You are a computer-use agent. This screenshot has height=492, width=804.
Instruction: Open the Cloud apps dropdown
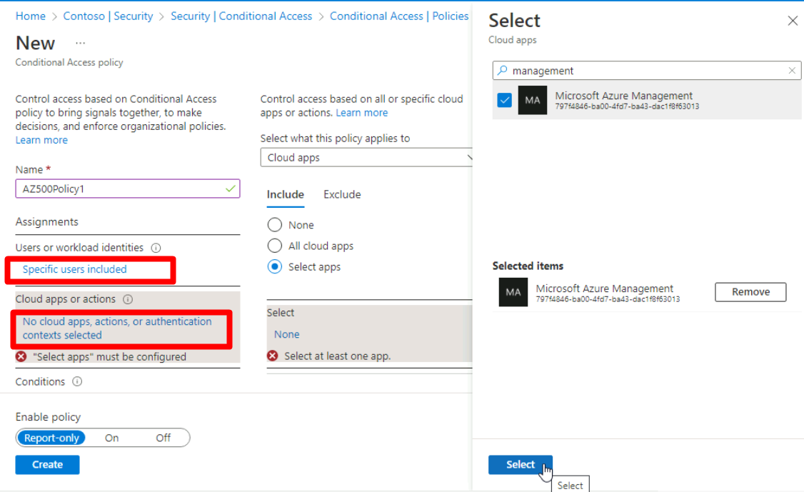point(366,158)
